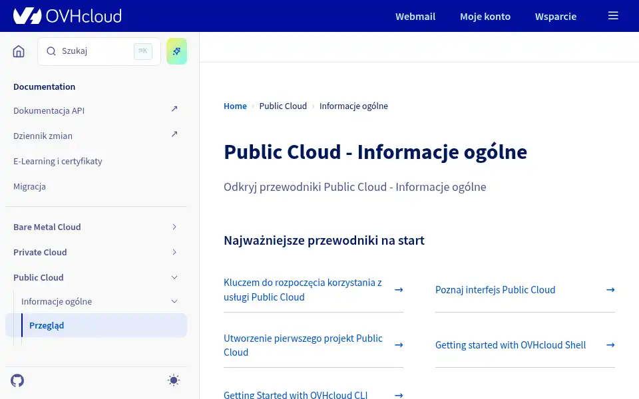Toggle light/dark theme sun icon
Viewport: 639px width, 399px height.
(x=174, y=380)
